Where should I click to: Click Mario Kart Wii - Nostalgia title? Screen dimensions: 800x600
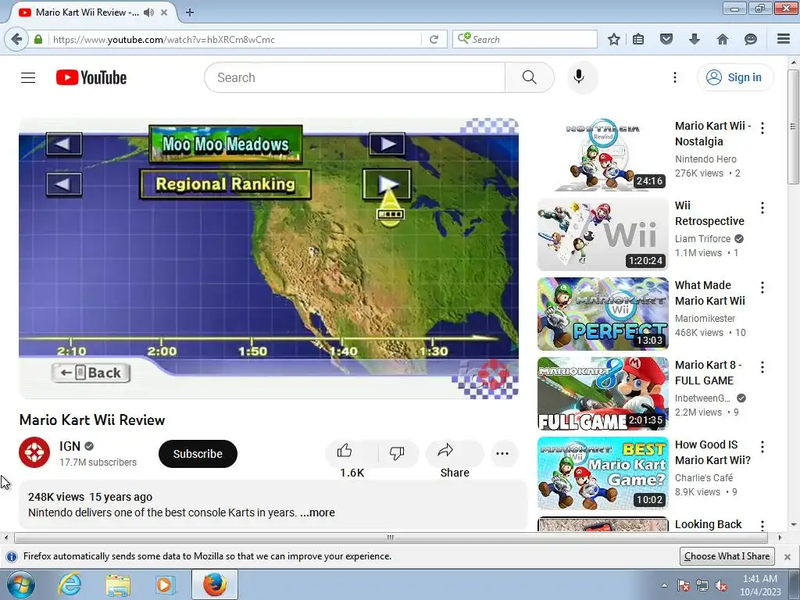click(712, 133)
